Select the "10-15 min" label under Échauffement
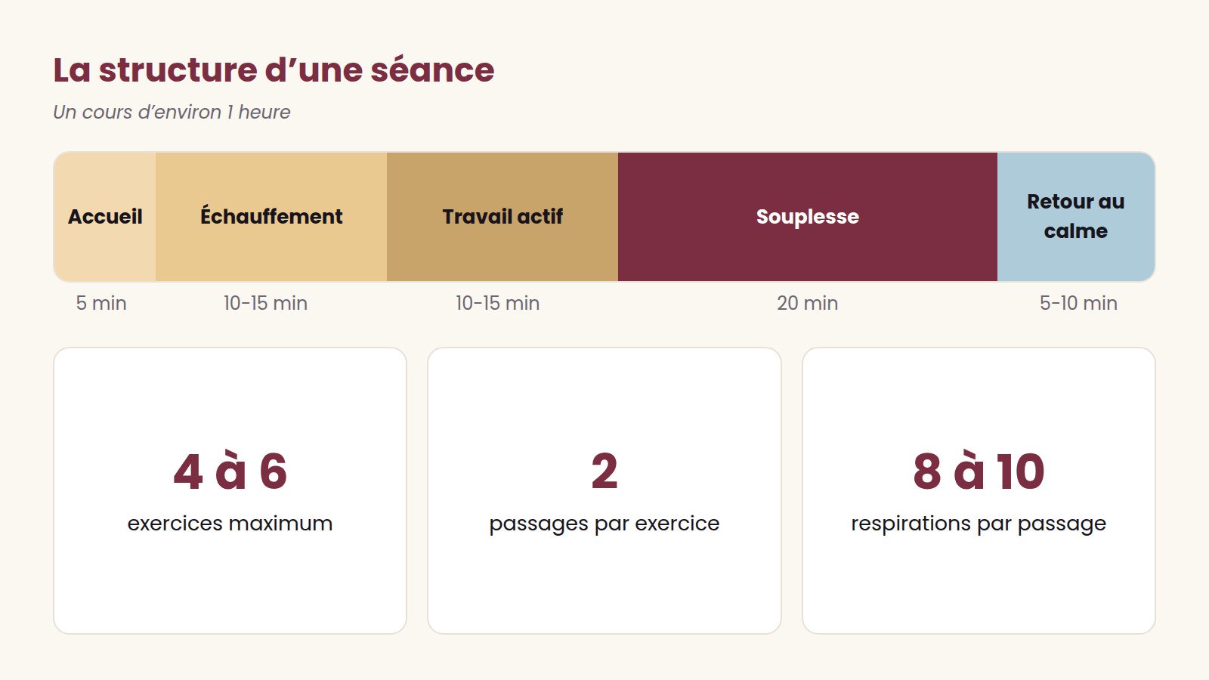 click(x=265, y=303)
